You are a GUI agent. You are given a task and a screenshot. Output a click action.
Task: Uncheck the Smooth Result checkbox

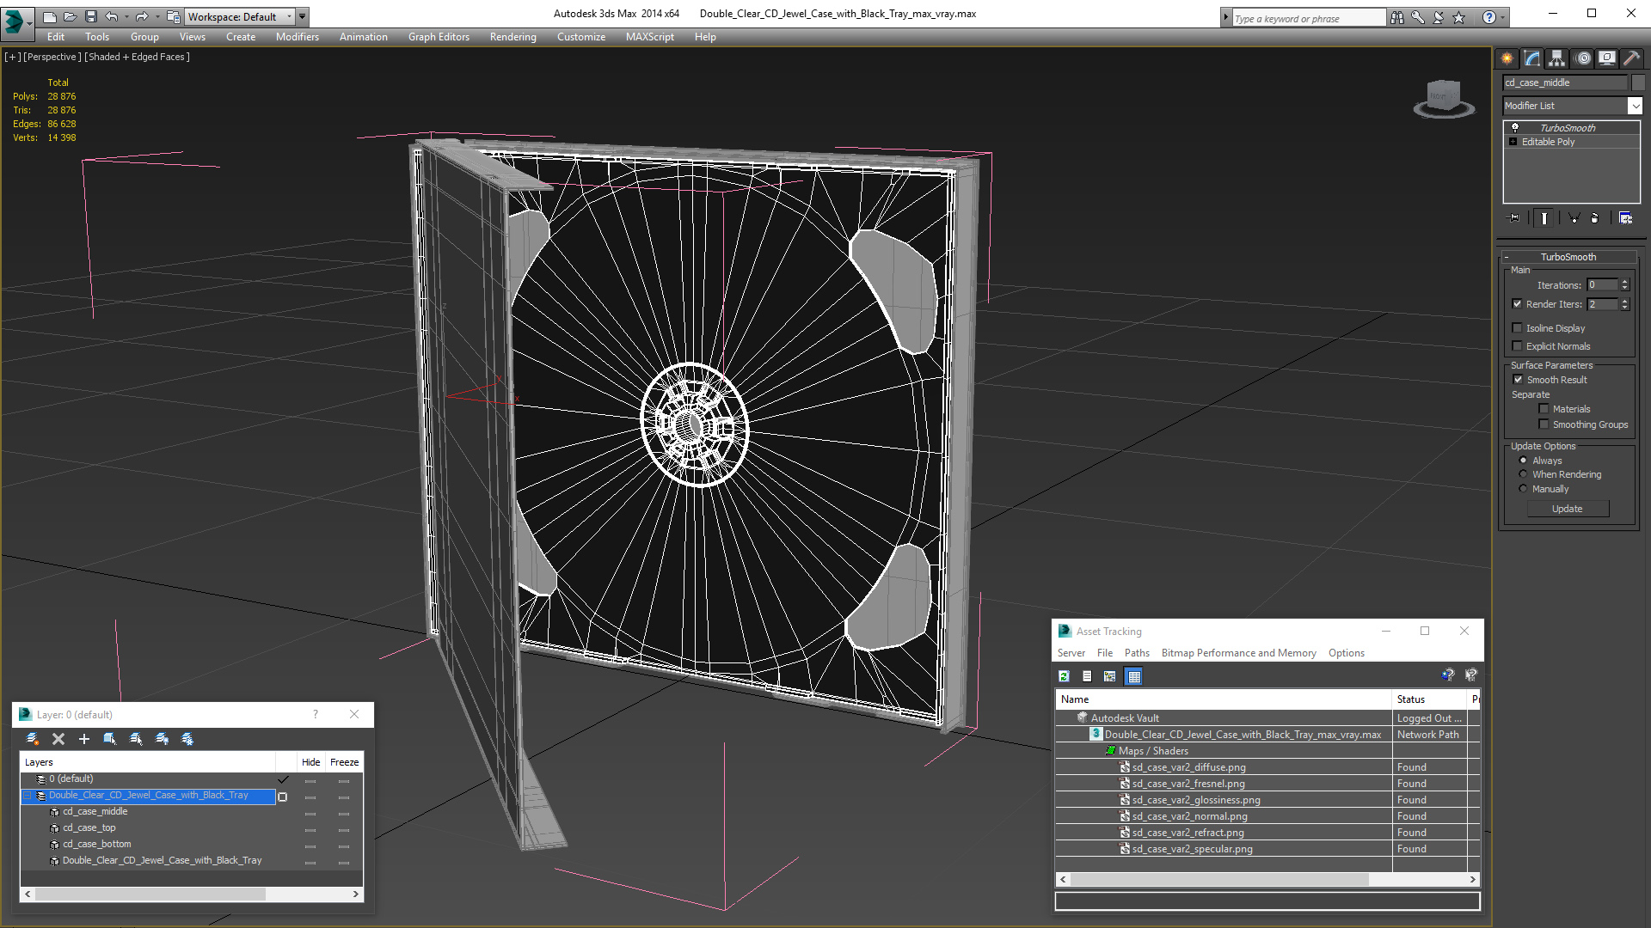(1518, 380)
